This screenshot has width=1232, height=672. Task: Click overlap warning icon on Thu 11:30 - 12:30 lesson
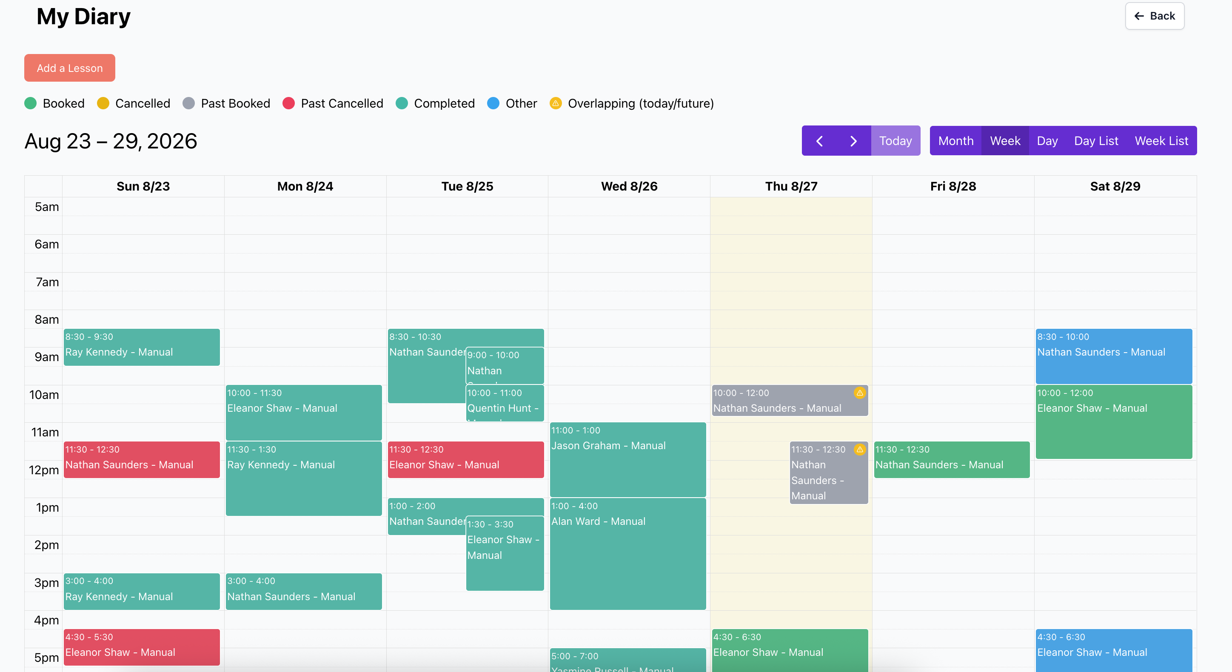860,449
